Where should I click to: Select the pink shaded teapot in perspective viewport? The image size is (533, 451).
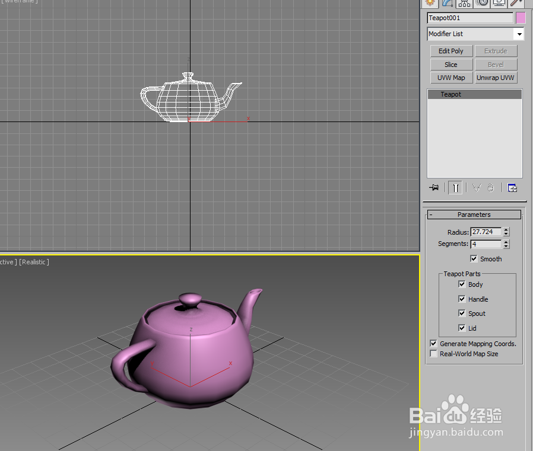tap(187, 350)
